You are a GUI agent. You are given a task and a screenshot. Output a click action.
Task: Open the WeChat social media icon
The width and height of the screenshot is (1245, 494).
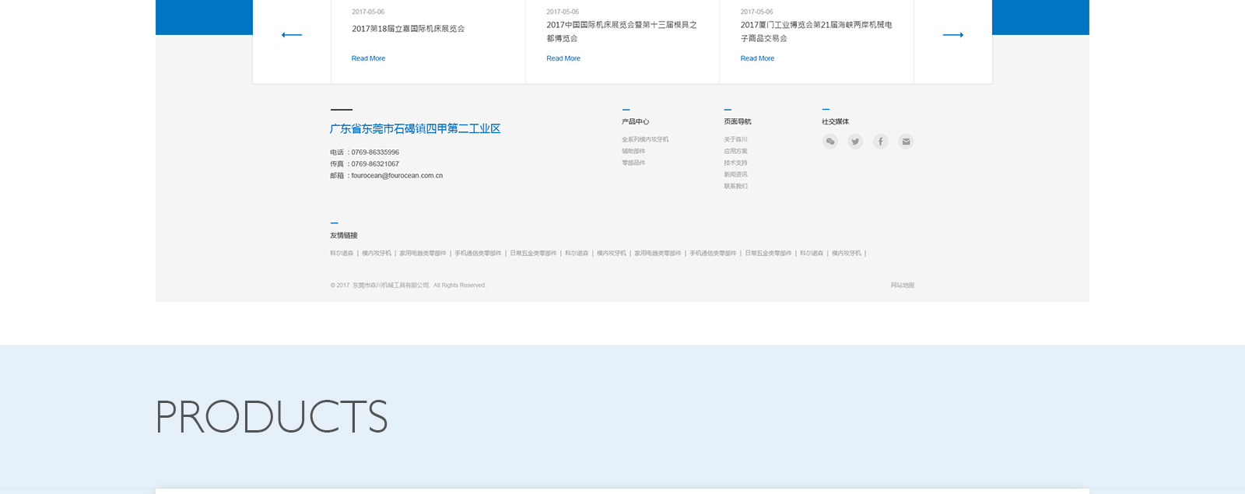coord(830,142)
